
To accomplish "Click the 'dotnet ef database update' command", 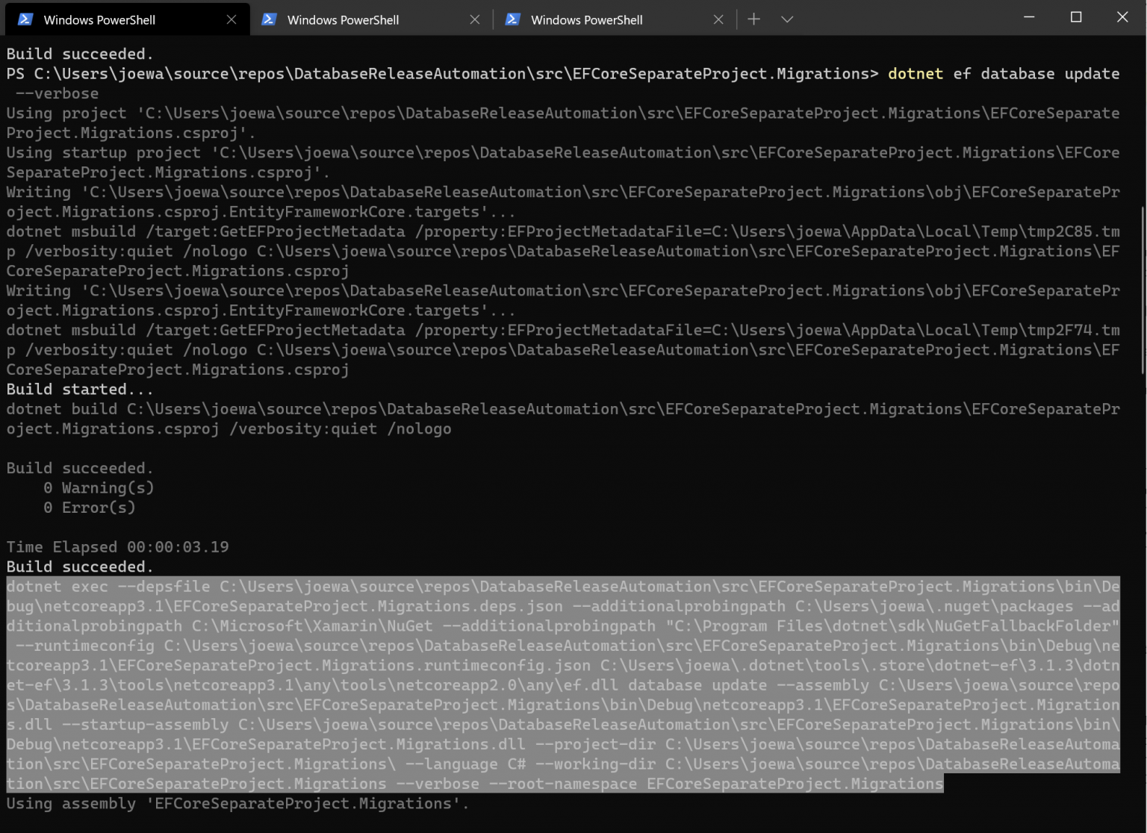I will coord(1001,73).
